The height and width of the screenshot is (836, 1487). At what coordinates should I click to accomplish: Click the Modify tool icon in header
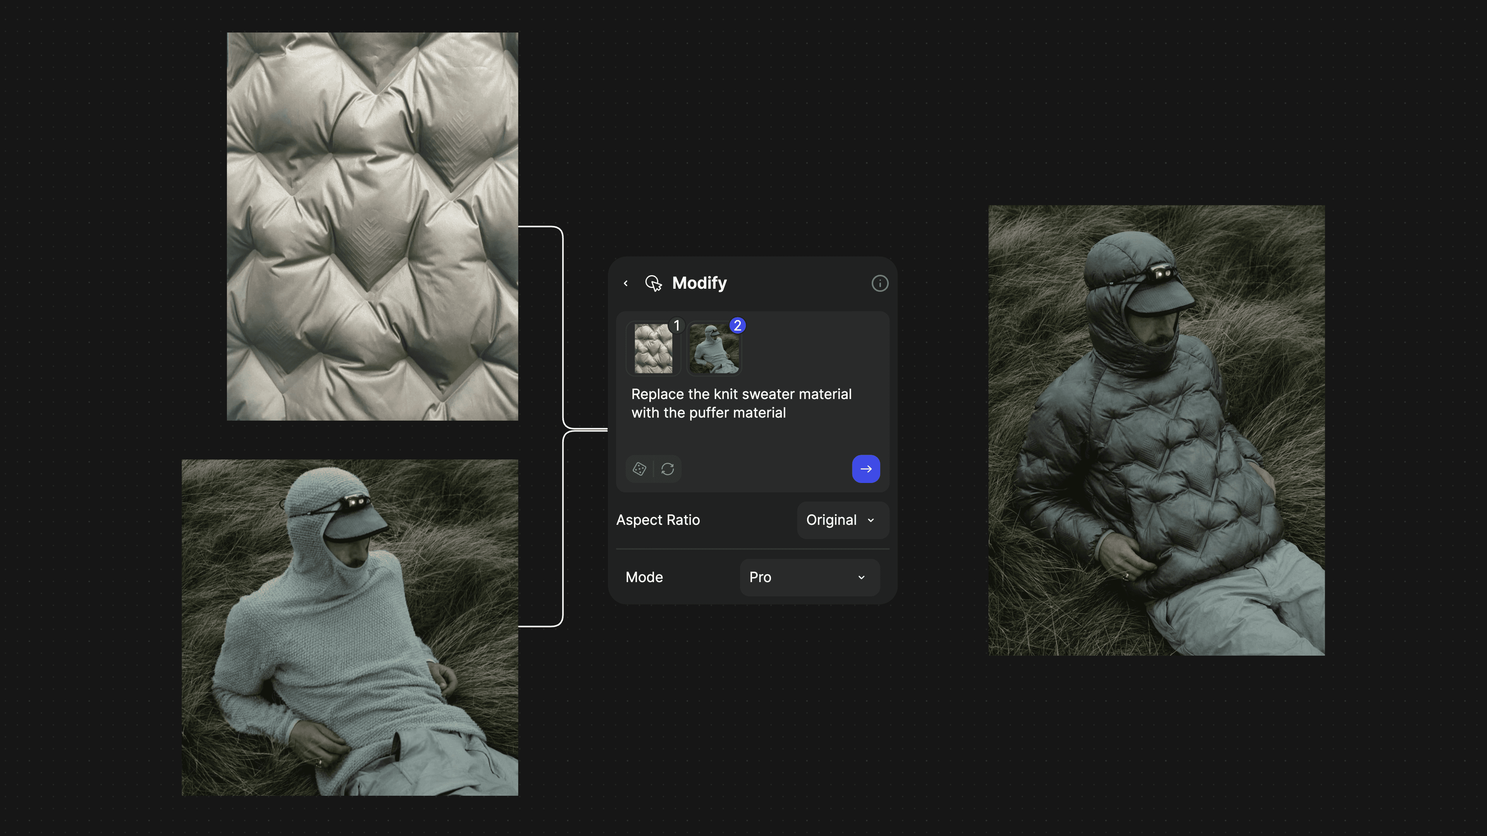[653, 283]
